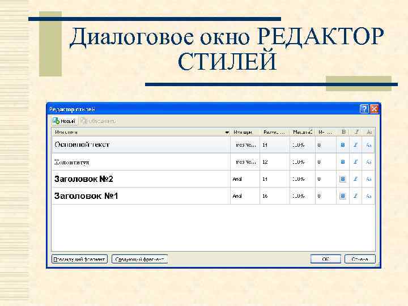Click the Aa column header
This screenshot has width=408, height=306.
[x=369, y=132]
